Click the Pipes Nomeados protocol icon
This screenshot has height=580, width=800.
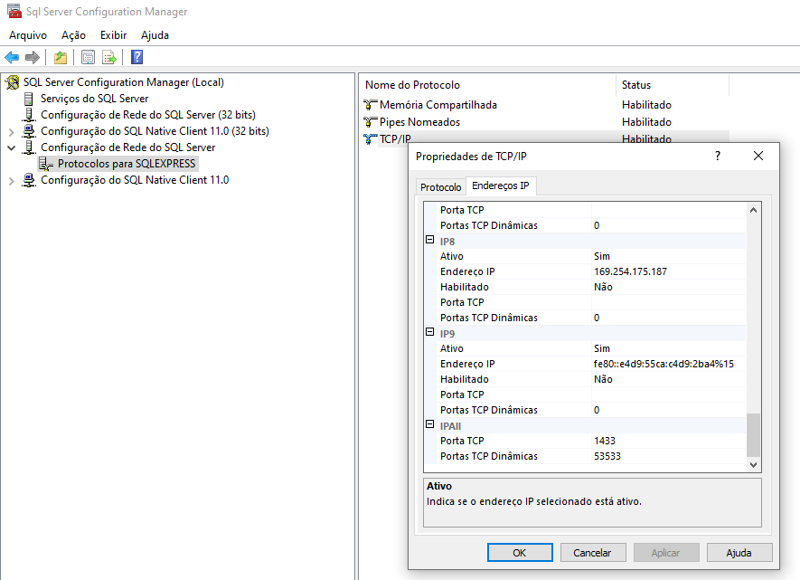tap(371, 122)
